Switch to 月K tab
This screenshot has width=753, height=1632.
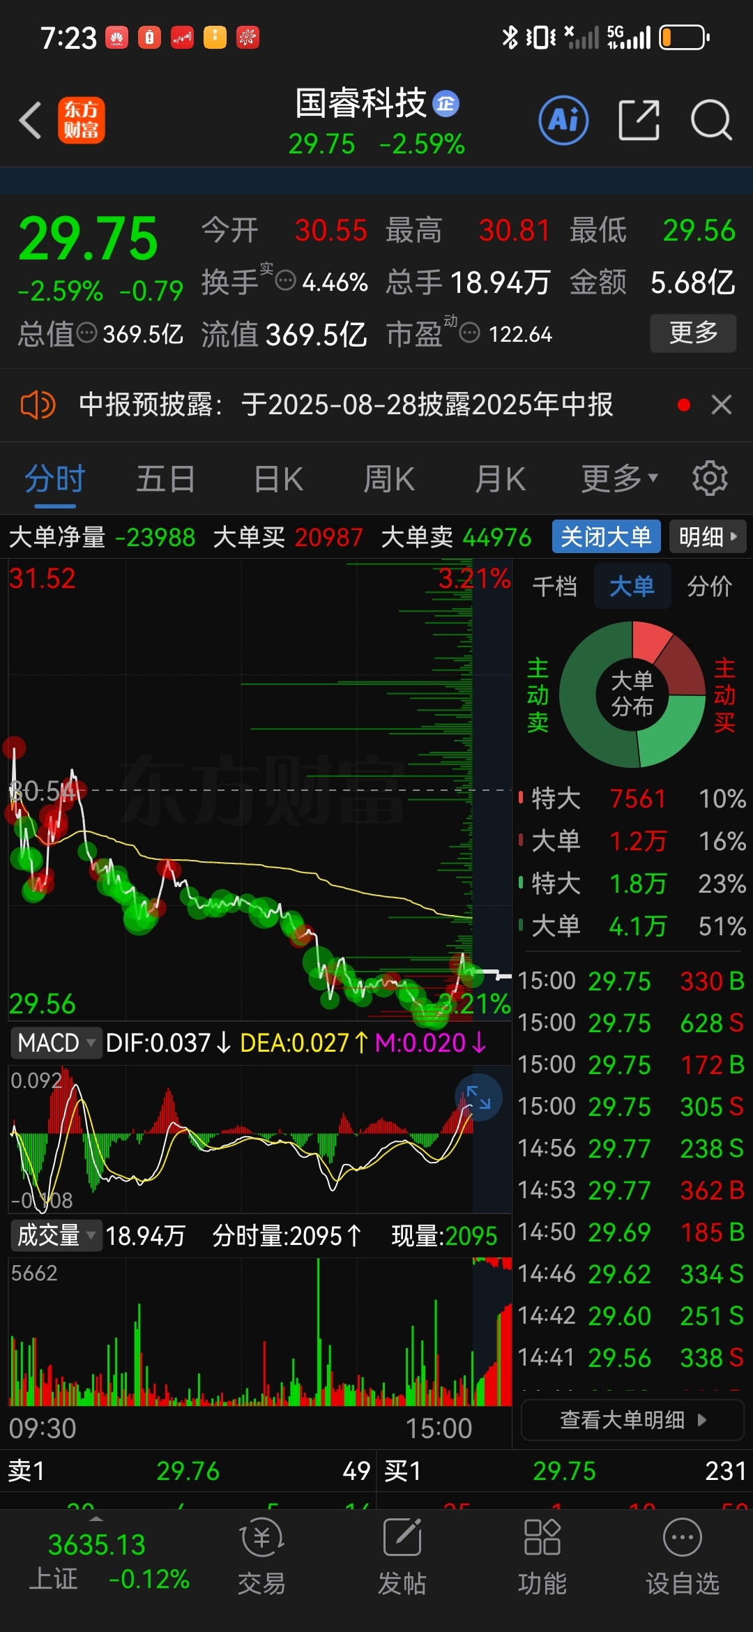point(500,478)
